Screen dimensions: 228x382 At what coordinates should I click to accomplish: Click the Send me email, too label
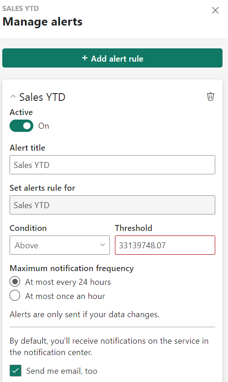[x=62, y=371]
